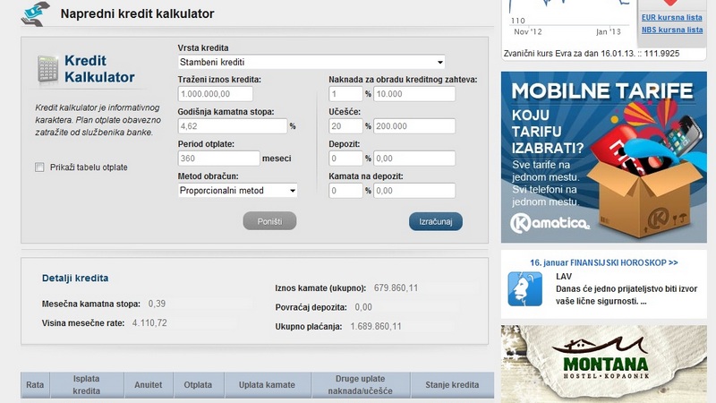Click the Detalji kredita heading

75,278
